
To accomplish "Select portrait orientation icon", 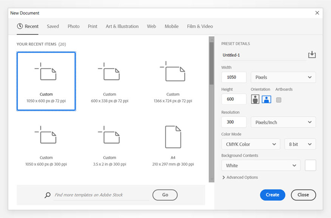I will (255, 99).
